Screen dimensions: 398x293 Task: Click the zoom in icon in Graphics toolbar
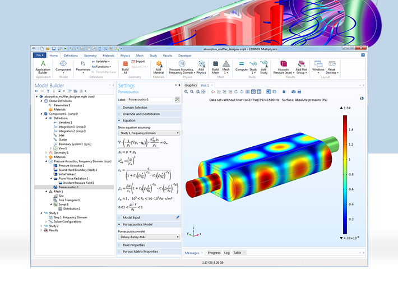[x=186, y=91]
